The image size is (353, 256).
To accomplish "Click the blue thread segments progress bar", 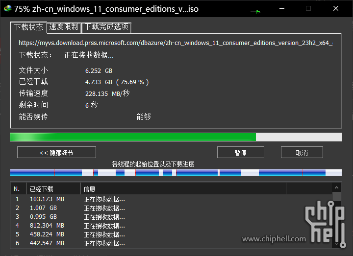I will click(x=176, y=173).
